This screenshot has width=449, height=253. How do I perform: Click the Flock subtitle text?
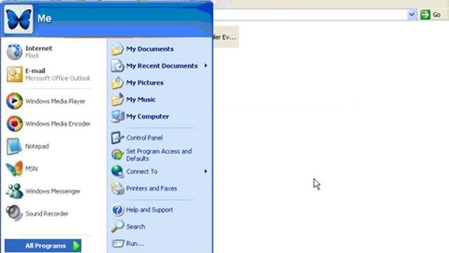[x=32, y=56]
